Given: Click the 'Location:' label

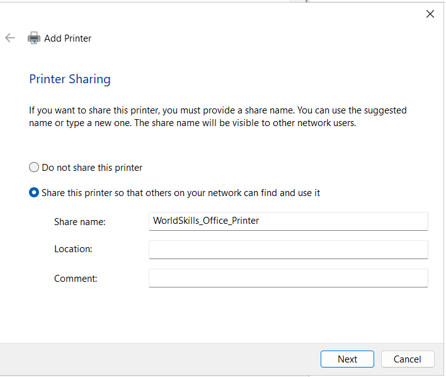Looking at the screenshot, I should coord(73,249).
